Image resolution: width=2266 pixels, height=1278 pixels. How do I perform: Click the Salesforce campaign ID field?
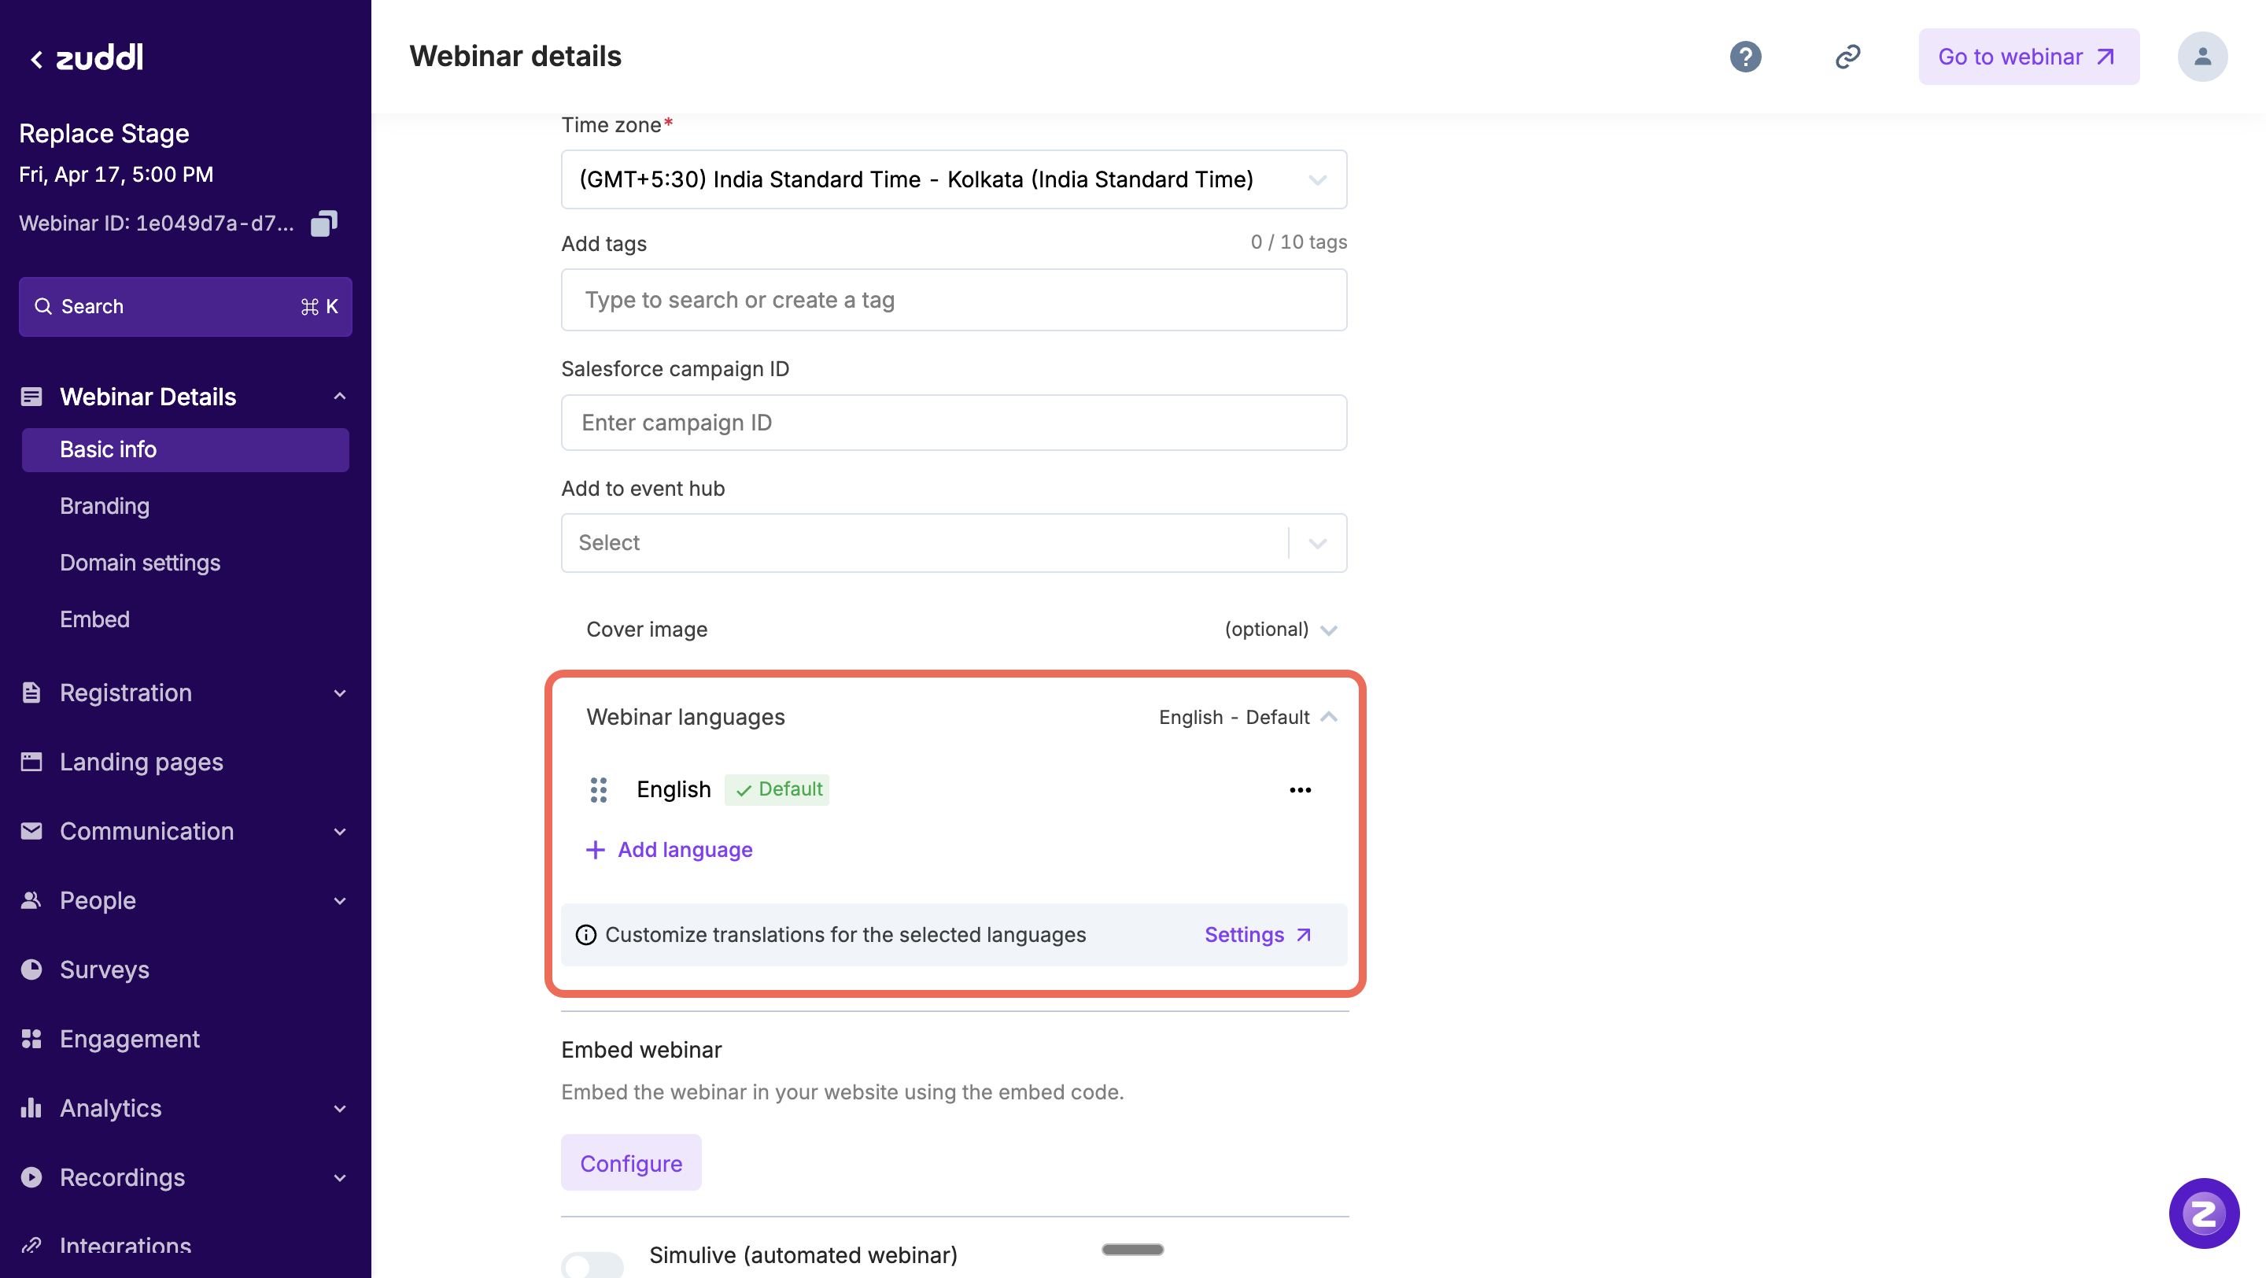(954, 423)
